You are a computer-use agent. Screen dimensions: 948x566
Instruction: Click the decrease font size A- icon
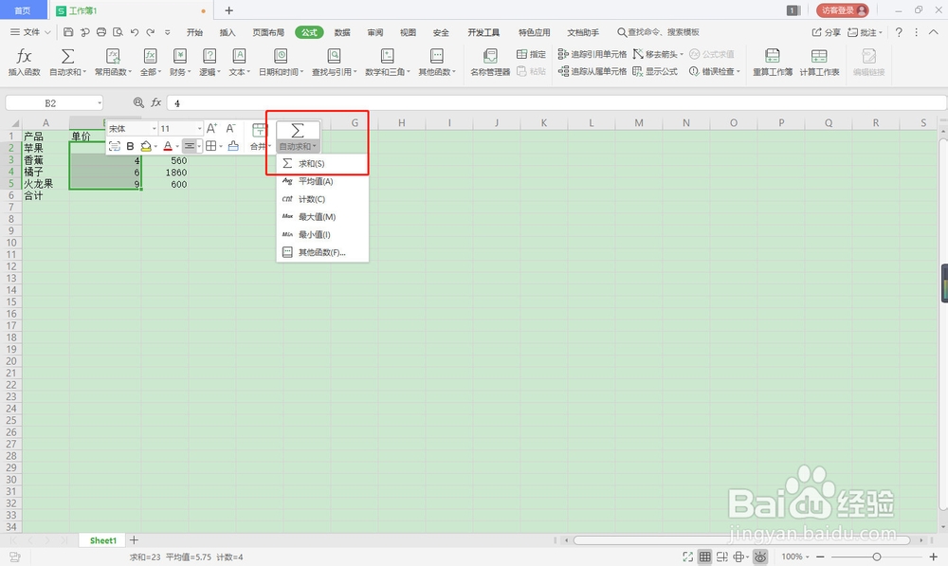231,128
